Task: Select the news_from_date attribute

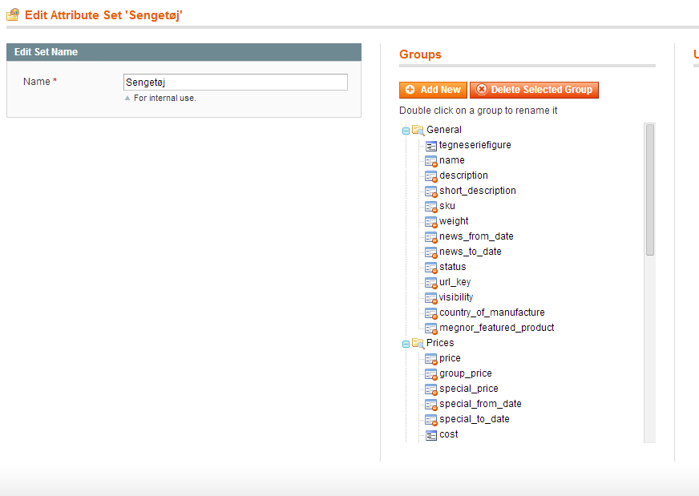Action: coord(476,236)
